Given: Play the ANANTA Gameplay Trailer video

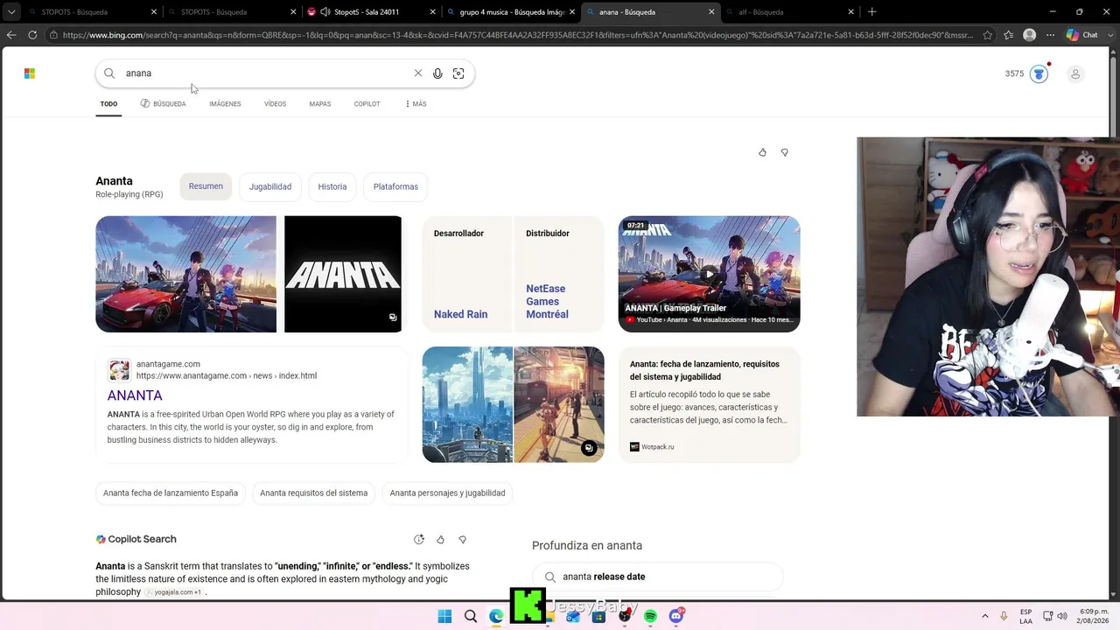Looking at the screenshot, I should [x=709, y=274].
